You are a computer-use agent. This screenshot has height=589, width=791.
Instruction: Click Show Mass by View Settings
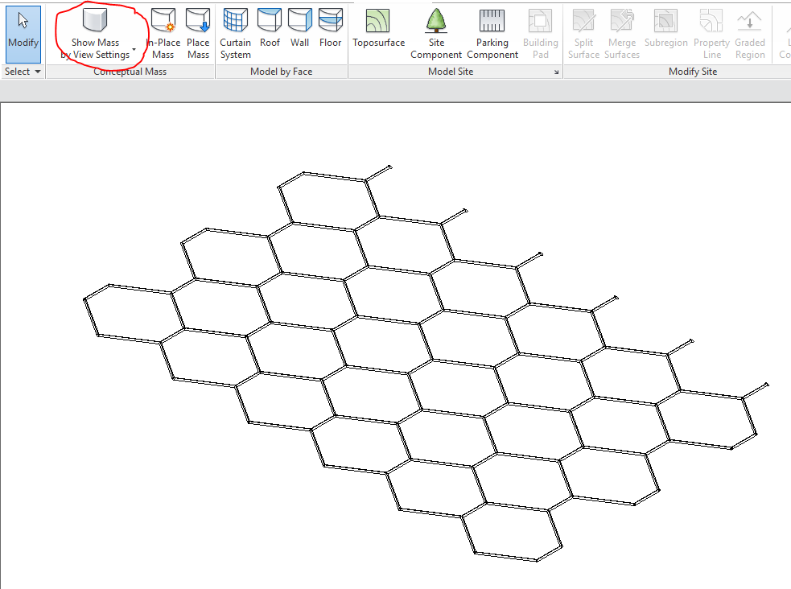(95, 34)
